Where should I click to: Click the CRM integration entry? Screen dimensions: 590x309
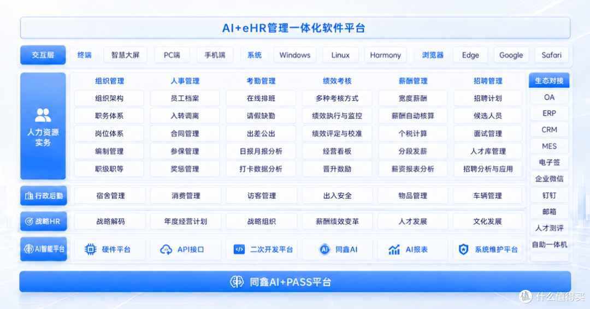click(549, 130)
